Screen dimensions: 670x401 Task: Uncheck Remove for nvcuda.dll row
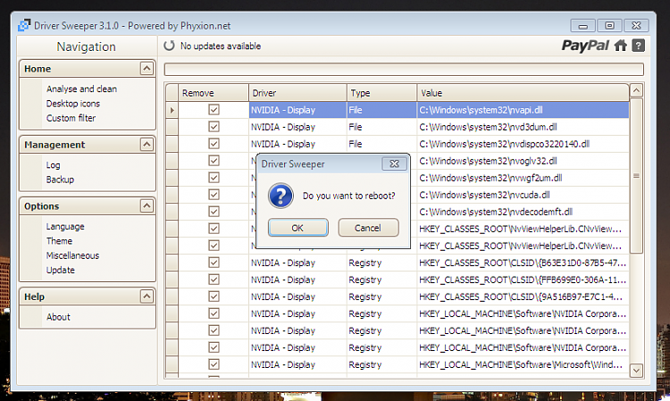pyautogui.click(x=214, y=195)
